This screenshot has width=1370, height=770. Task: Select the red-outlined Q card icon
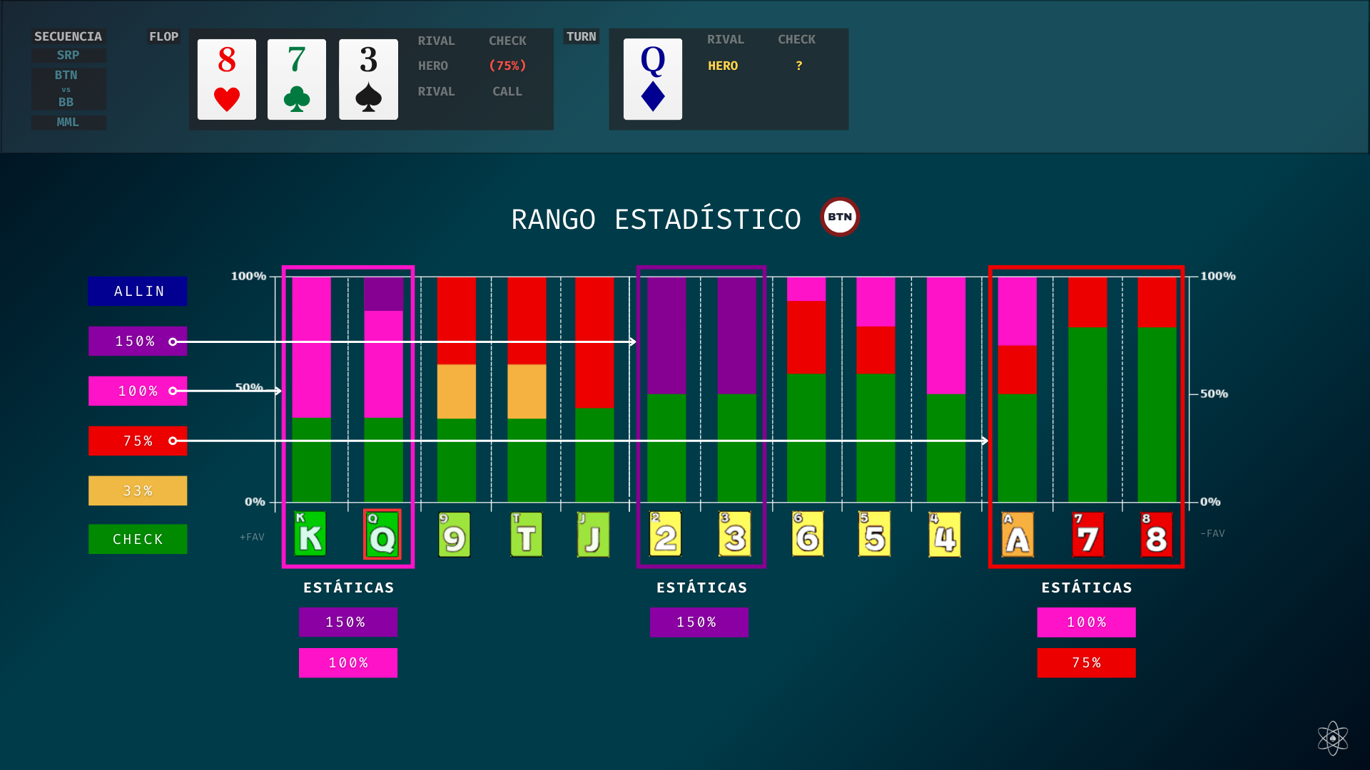[x=382, y=534]
